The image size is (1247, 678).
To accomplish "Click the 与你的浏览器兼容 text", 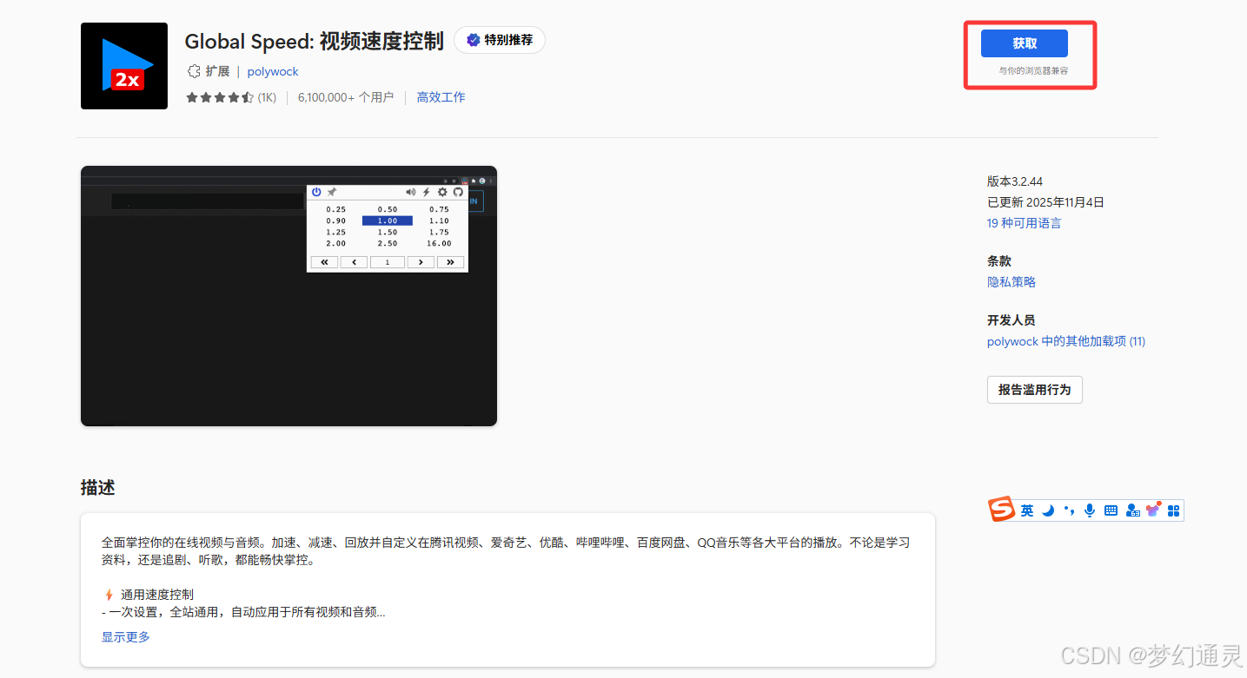I will (x=1033, y=70).
